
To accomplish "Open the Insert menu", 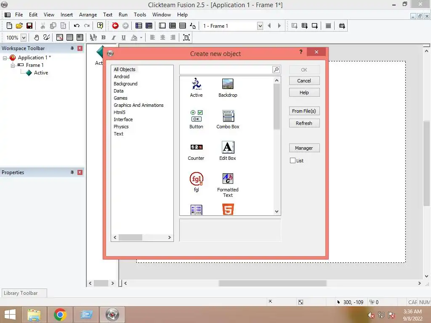I will click(x=67, y=15).
